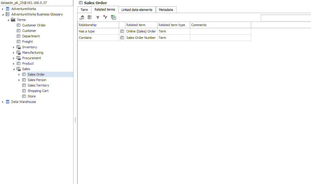Click the term icon beside Online (Sales) Order
The image size is (311, 184).
tap(122, 31)
